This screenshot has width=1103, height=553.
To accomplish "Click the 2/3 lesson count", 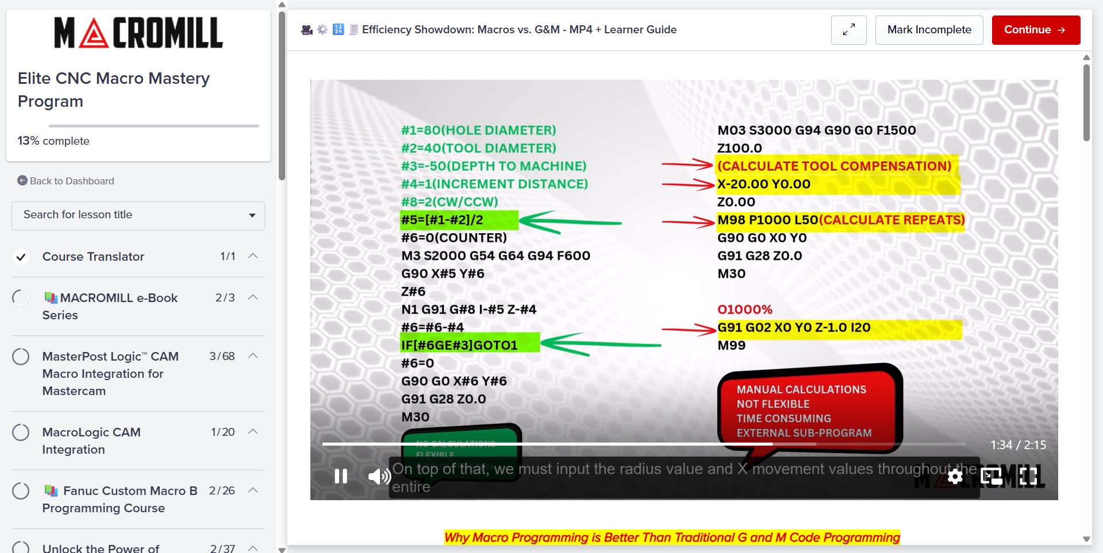I will pyautogui.click(x=225, y=297).
